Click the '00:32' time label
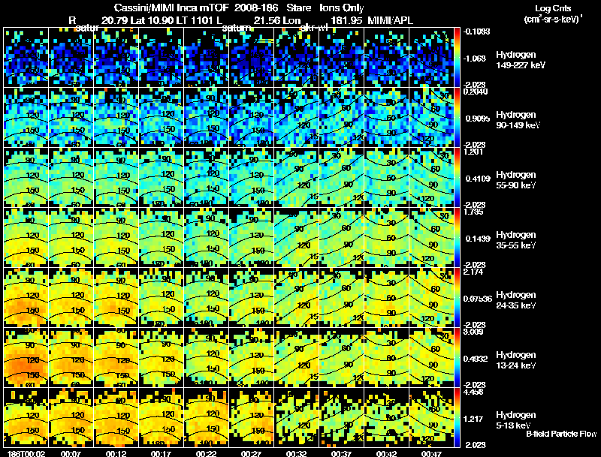This screenshot has height=457, width=601. click(296, 453)
